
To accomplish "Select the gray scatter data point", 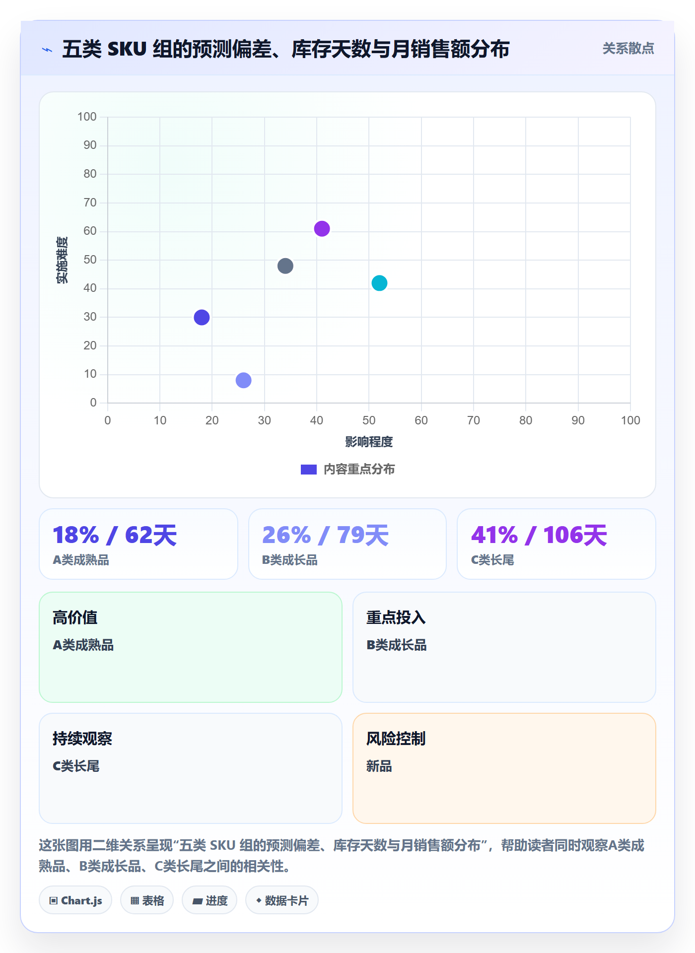I will point(285,266).
